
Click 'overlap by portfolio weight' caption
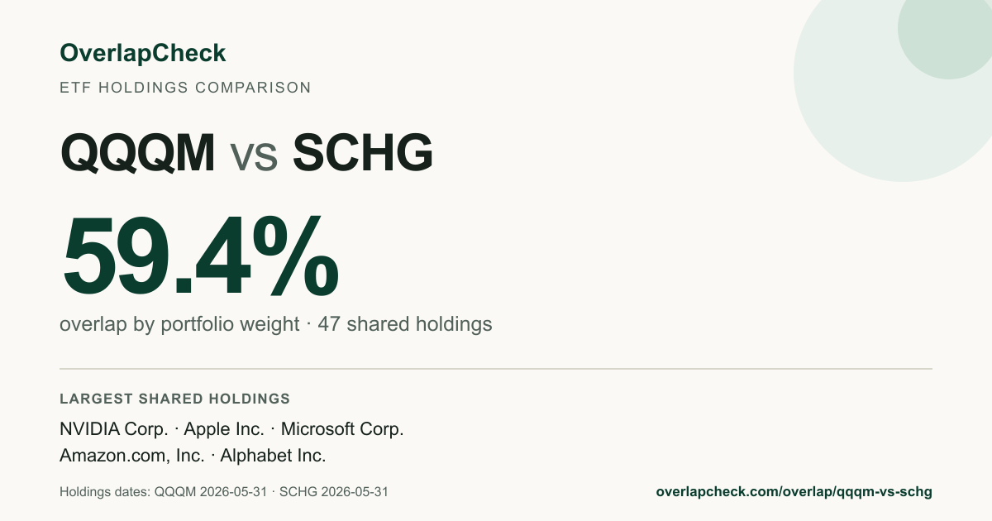179,324
